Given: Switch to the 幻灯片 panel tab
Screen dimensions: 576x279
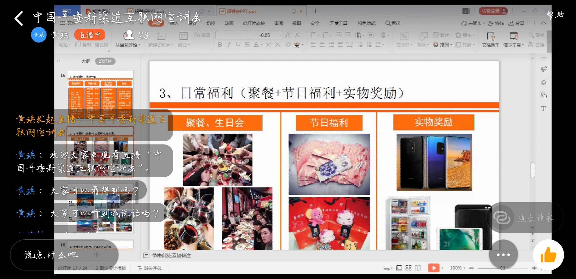Looking at the screenshot, I should coord(105,61).
